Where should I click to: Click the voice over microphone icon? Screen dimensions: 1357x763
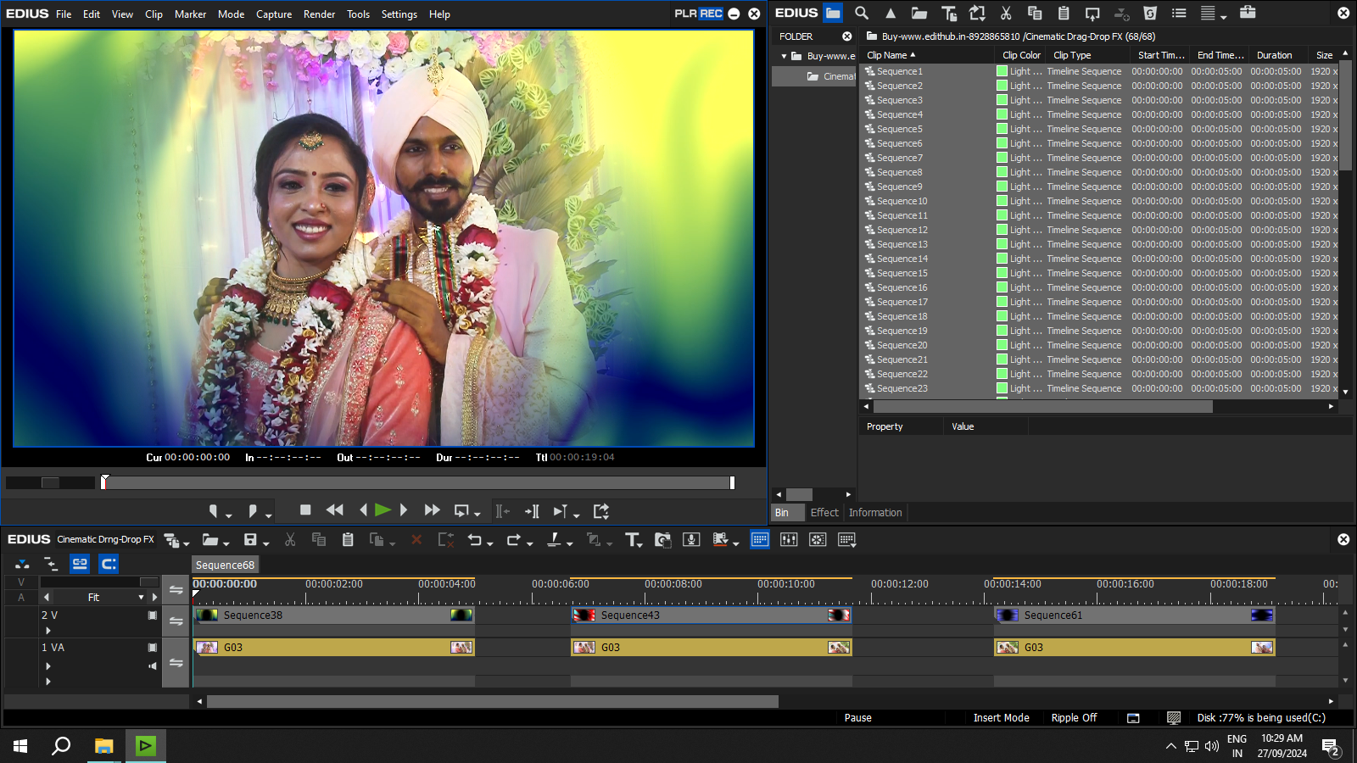(691, 540)
